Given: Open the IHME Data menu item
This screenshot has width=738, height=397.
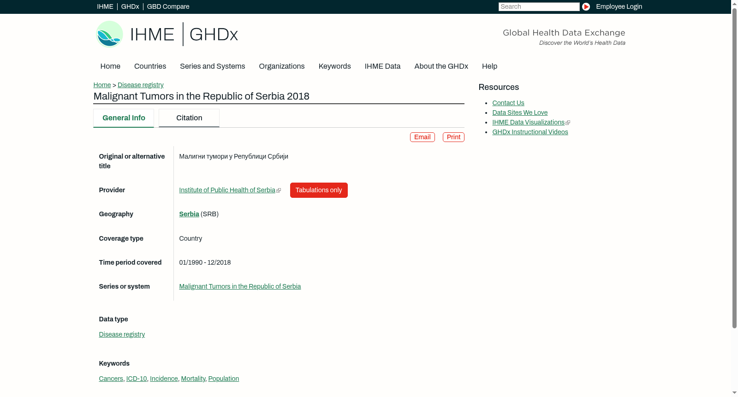Looking at the screenshot, I should pyautogui.click(x=382, y=66).
